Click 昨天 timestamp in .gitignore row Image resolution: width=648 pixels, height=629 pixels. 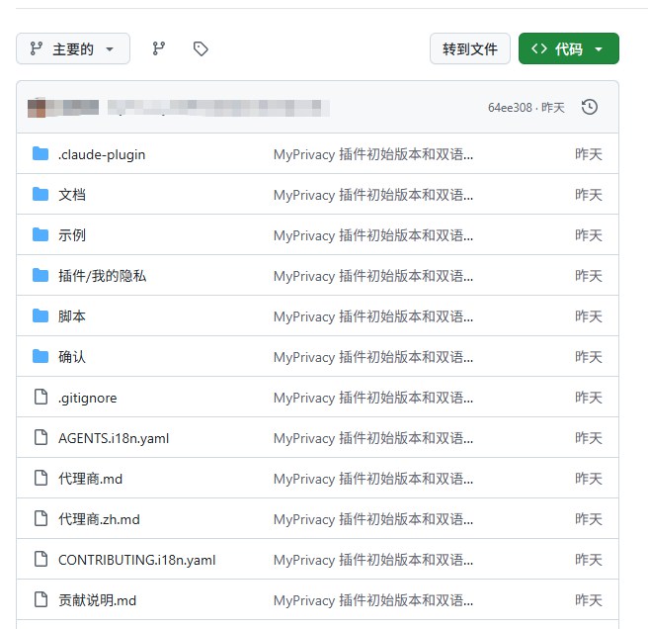(x=589, y=398)
